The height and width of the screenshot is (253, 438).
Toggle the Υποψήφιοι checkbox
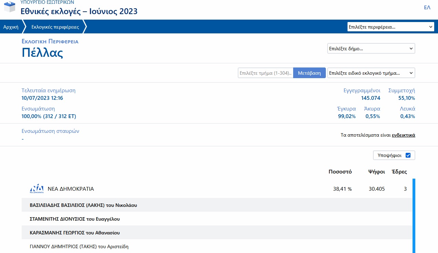pos(408,155)
